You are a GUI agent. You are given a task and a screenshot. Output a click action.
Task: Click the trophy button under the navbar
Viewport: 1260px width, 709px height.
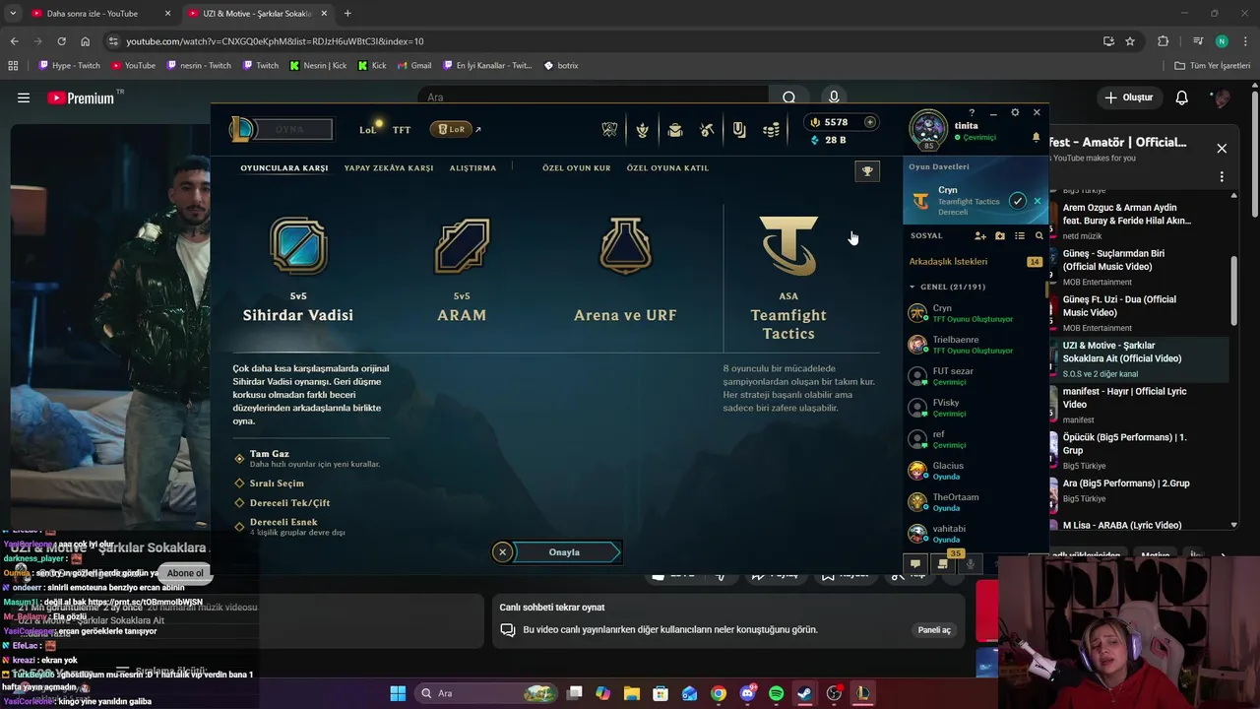click(867, 171)
